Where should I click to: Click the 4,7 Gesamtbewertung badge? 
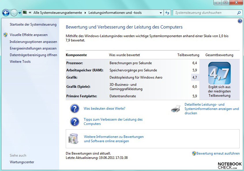(219, 73)
